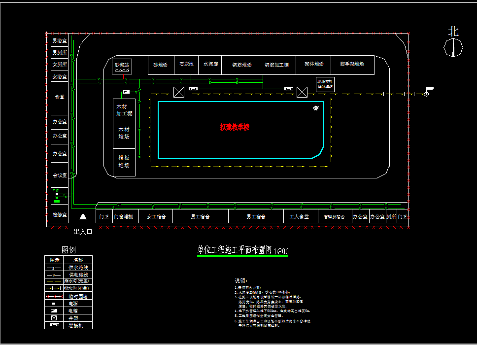
Task: Select the 卷扬机 symbol in the legend
Action: coord(54,325)
